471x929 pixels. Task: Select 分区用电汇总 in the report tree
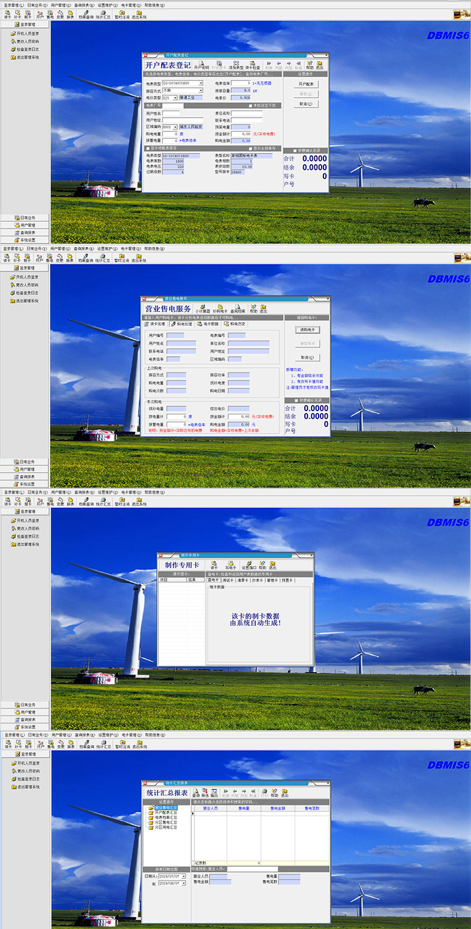(165, 827)
